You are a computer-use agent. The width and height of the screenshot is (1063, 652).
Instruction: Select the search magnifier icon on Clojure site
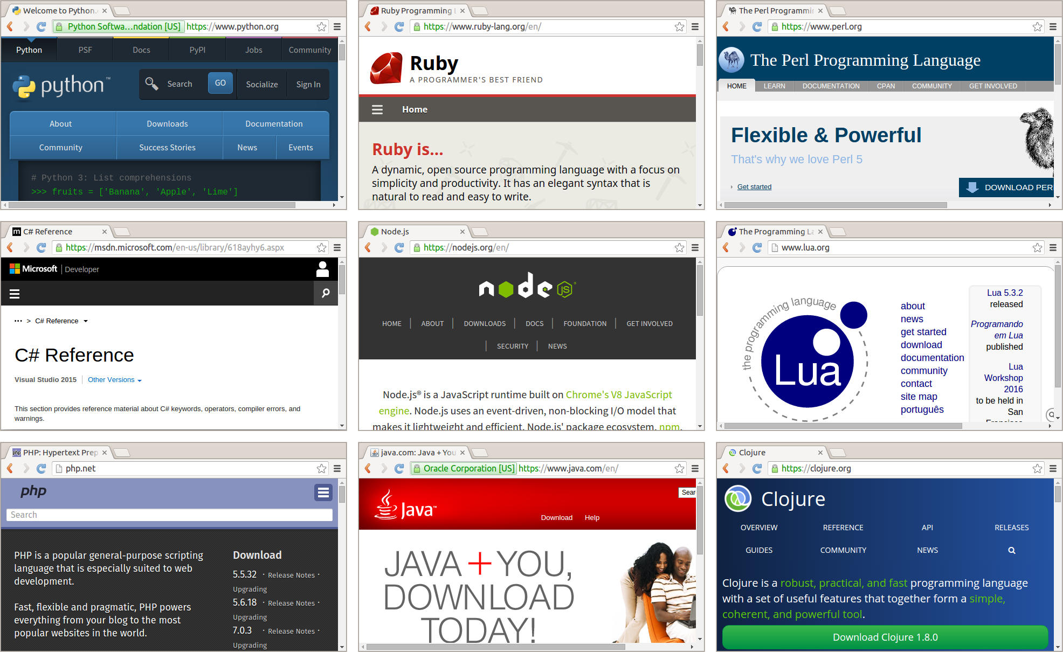pyautogui.click(x=1011, y=550)
